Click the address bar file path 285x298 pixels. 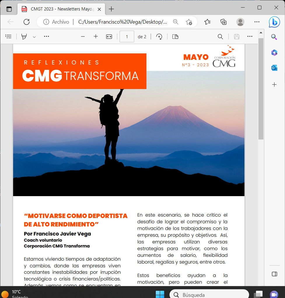click(123, 22)
